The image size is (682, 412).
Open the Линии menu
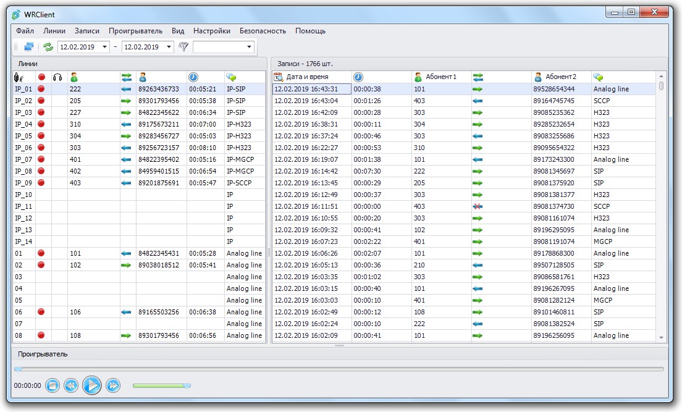(54, 31)
